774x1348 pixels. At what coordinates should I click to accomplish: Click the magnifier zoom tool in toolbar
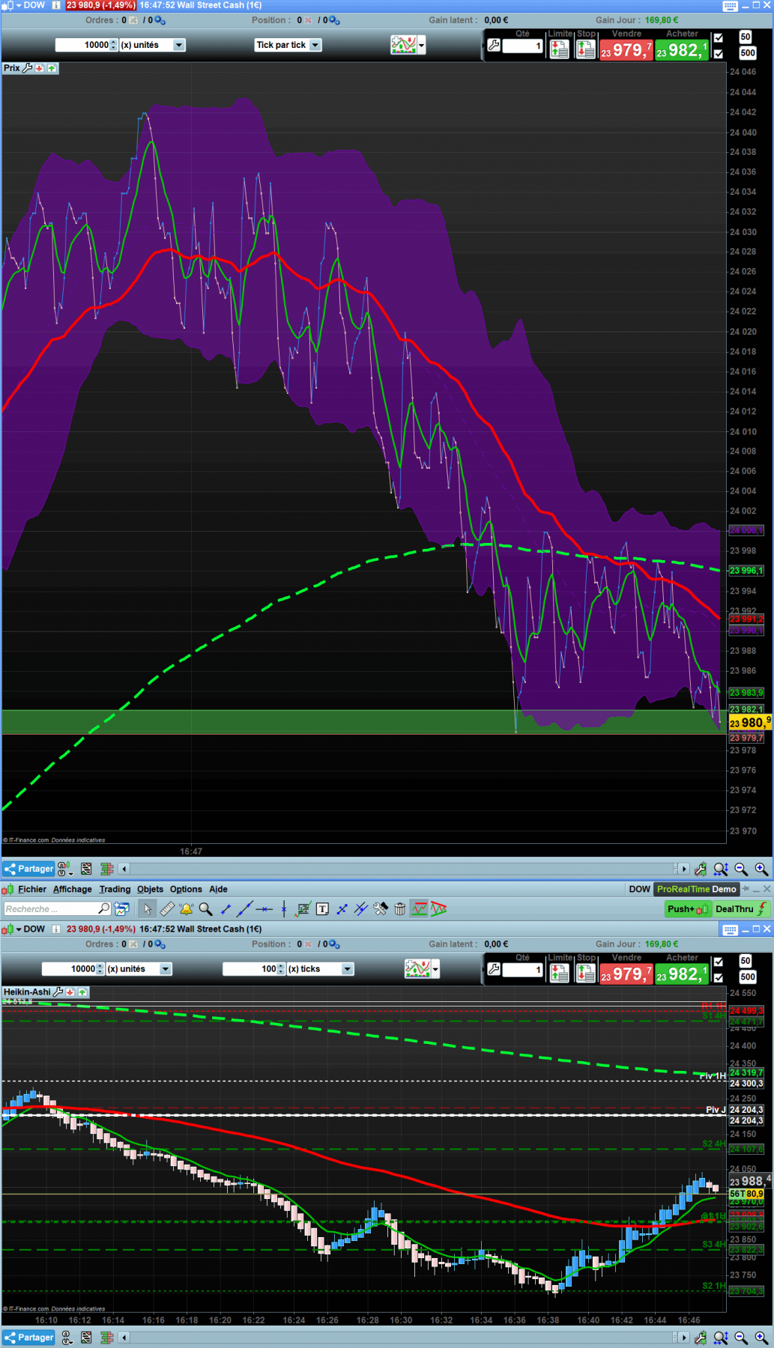pyautogui.click(x=205, y=909)
